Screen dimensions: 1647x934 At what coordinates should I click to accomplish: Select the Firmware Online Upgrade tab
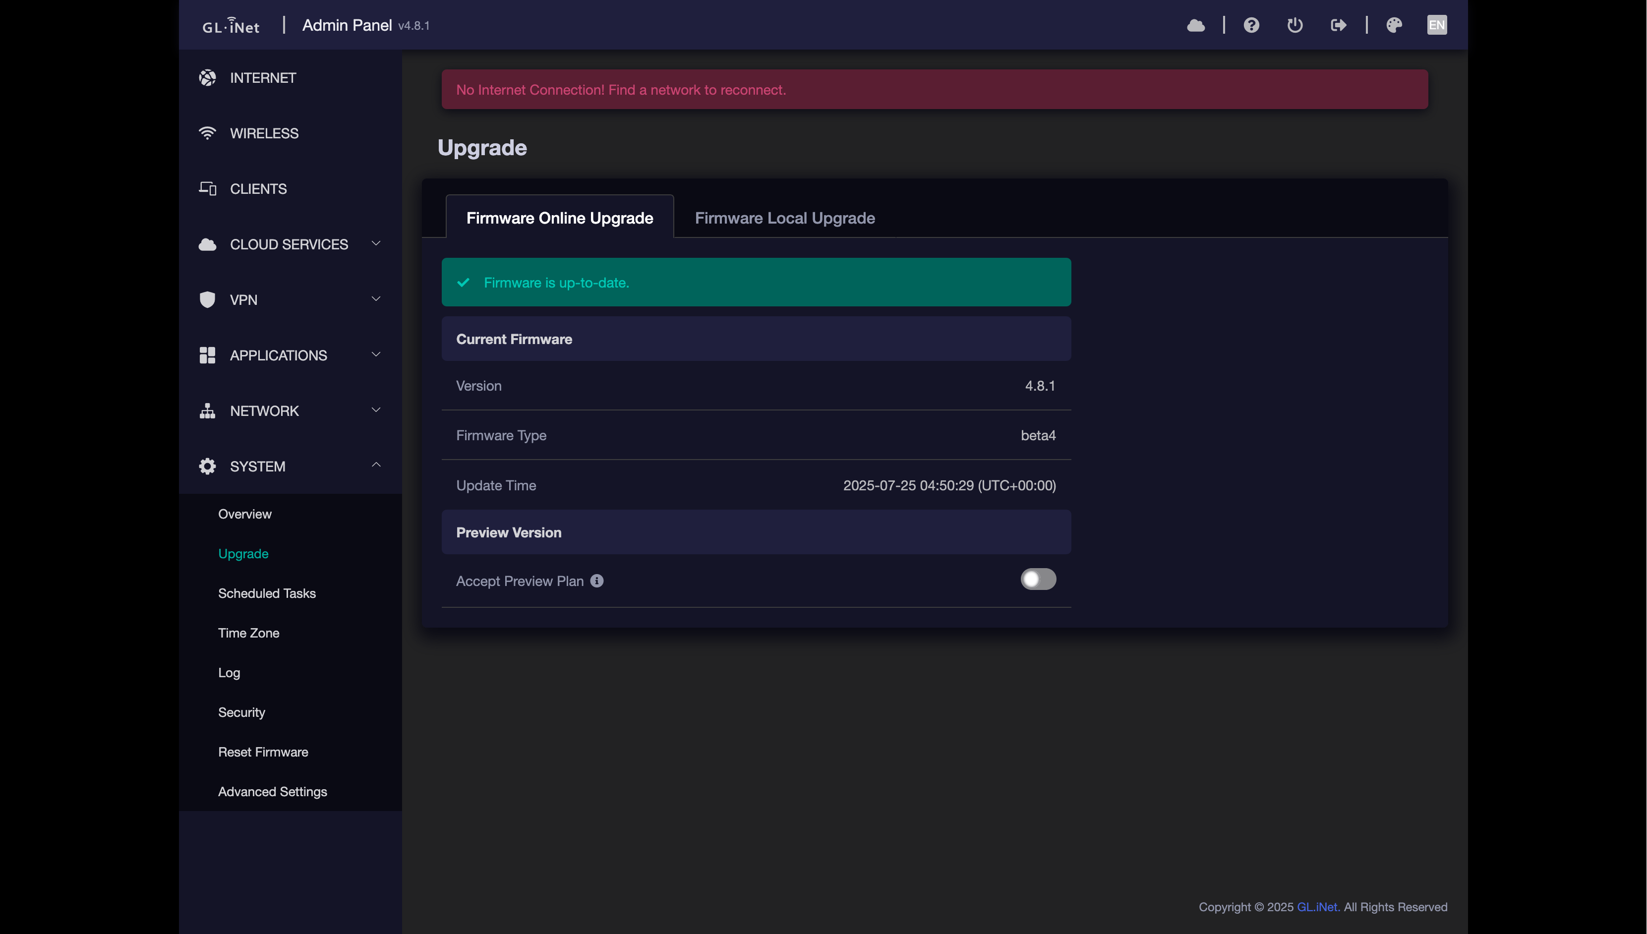[x=559, y=218]
